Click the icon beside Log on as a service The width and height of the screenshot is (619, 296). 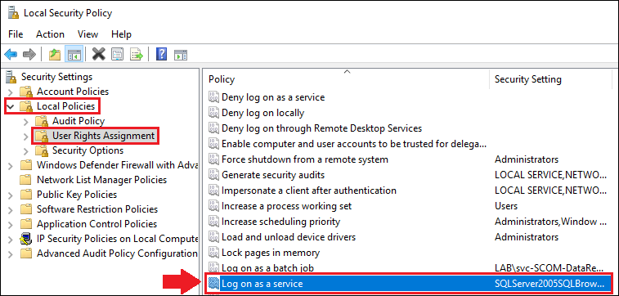click(x=213, y=284)
